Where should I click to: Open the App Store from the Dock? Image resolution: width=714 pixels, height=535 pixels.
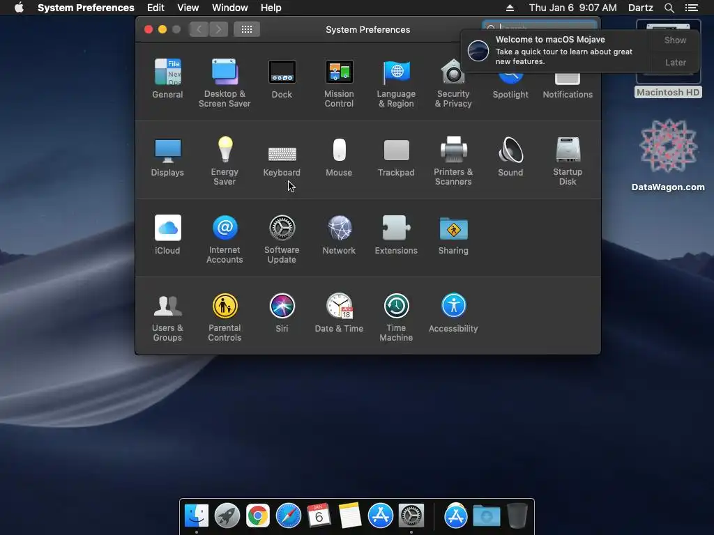[380, 515]
